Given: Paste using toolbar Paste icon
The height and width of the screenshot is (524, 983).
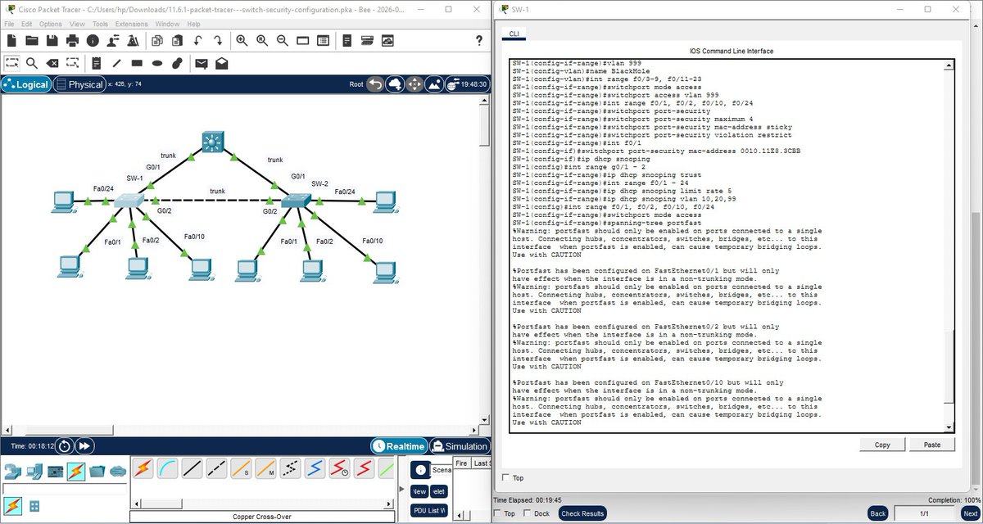Looking at the screenshot, I should pyautogui.click(x=177, y=40).
